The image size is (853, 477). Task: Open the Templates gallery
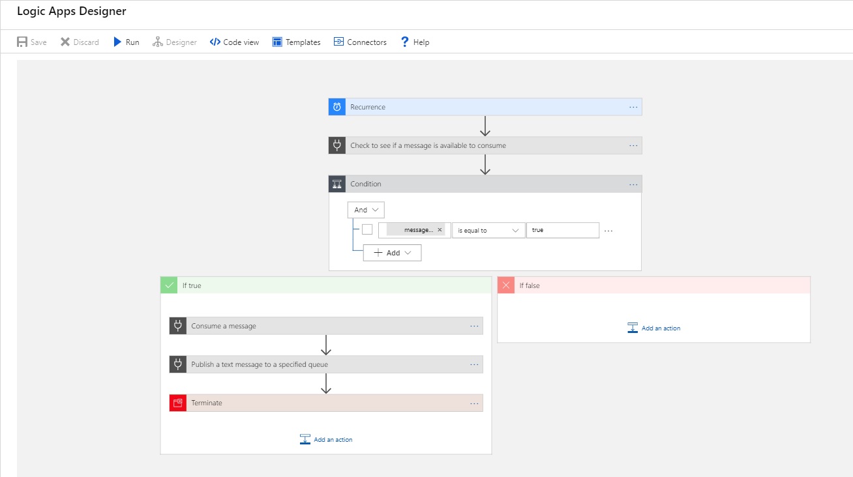click(x=297, y=42)
